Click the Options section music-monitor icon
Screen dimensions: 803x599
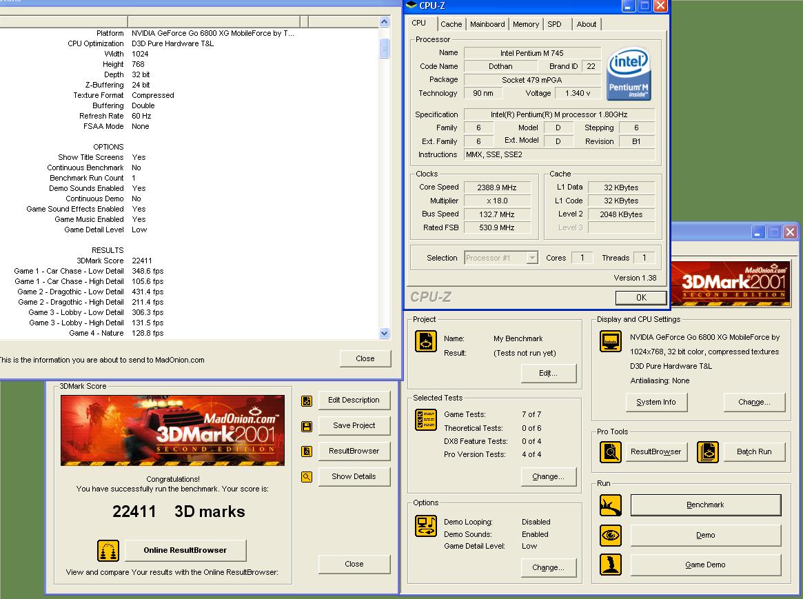point(426,526)
